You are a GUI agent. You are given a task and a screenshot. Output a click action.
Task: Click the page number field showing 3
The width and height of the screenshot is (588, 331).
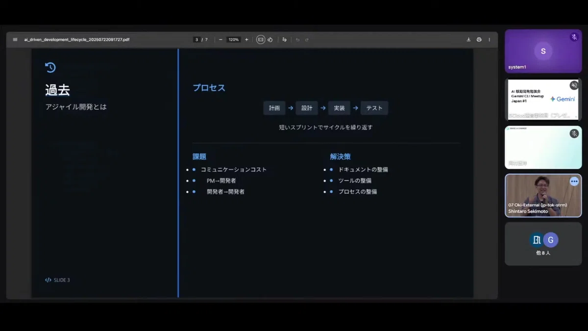[x=196, y=40]
